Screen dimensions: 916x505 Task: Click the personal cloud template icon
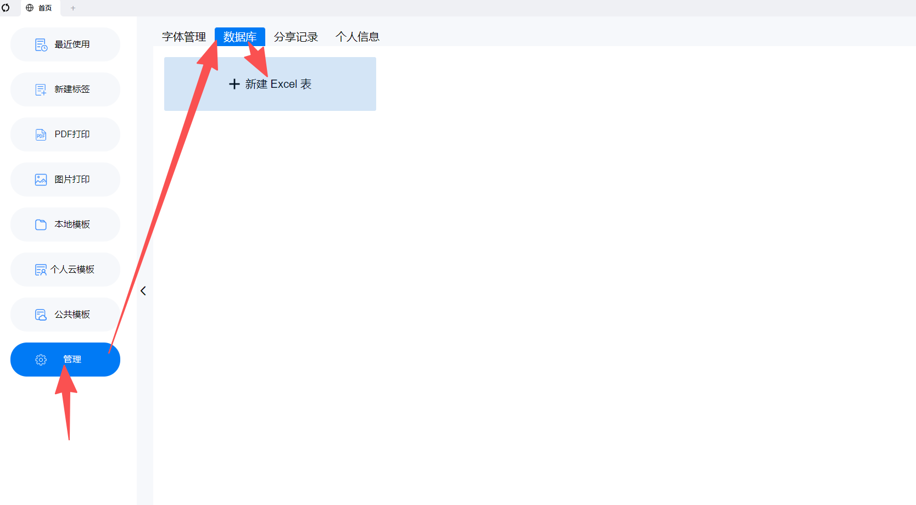pyautogui.click(x=41, y=270)
